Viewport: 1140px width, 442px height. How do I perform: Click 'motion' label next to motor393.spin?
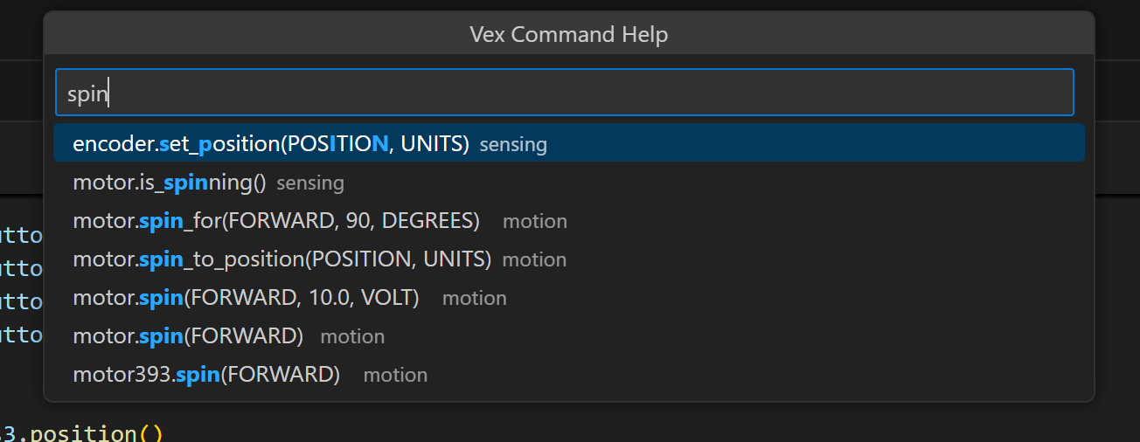coord(395,376)
